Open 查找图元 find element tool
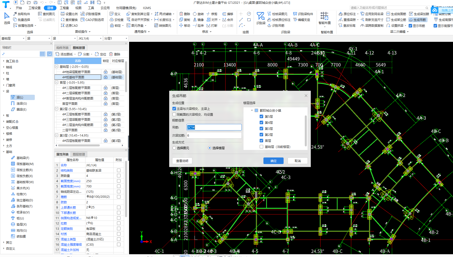The image size is (453, 257). (46, 14)
